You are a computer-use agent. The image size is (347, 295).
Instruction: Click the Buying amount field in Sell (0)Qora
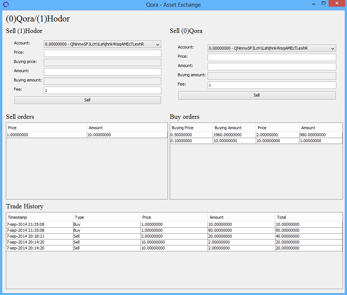(272, 76)
